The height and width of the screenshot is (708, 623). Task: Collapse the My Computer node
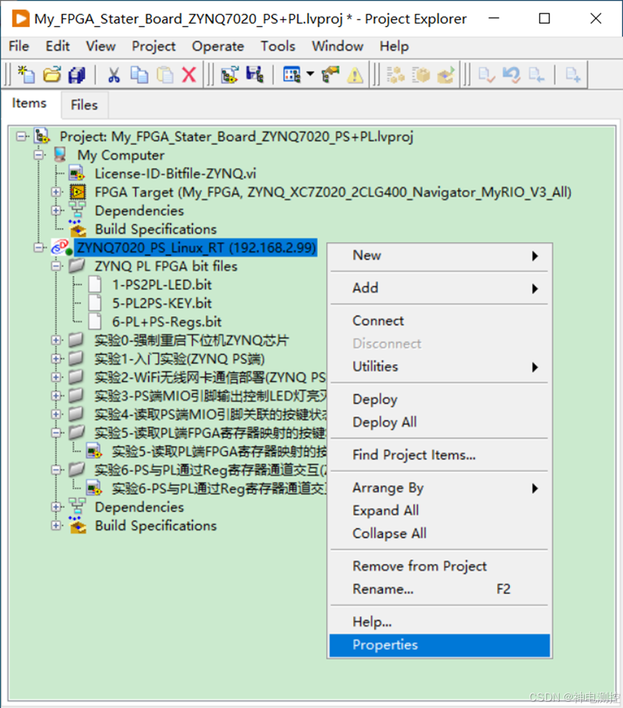[x=39, y=155]
